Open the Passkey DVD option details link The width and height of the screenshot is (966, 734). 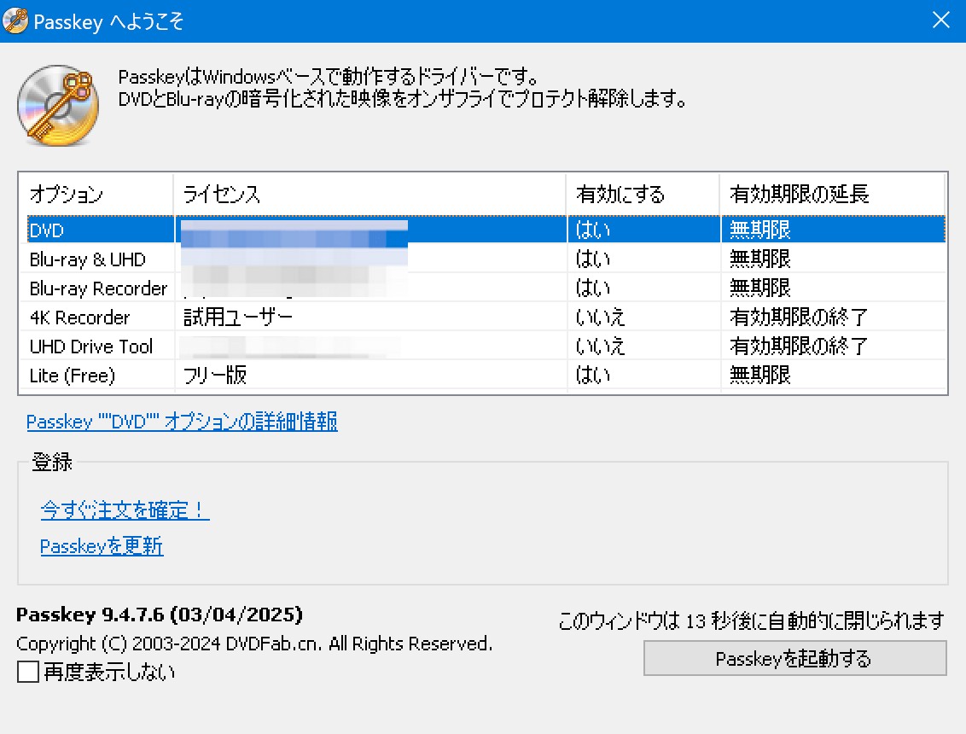point(182,422)
